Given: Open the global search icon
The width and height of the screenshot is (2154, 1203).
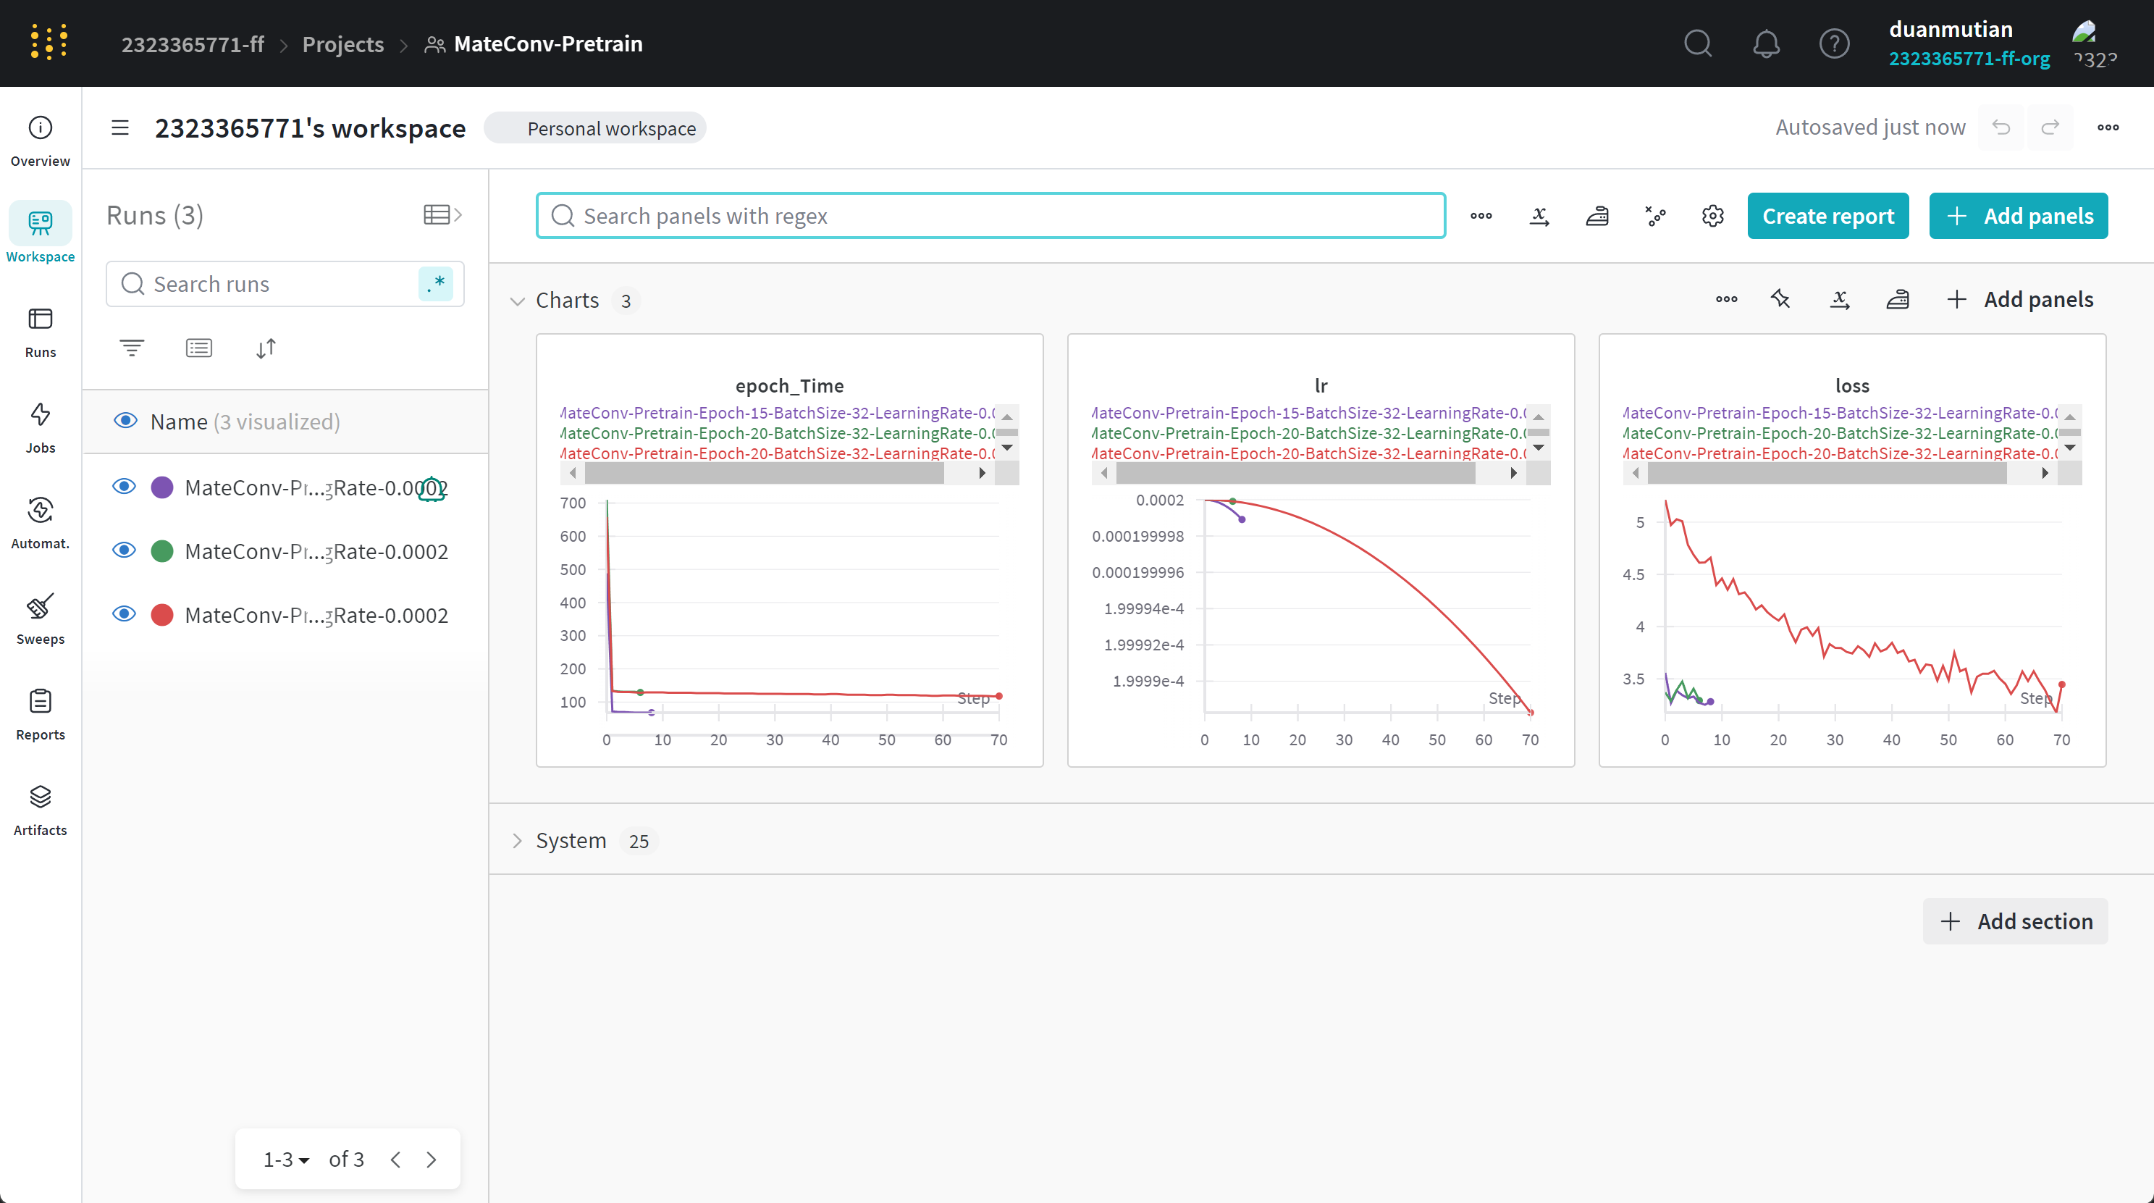Looking at the screenshot, I should click(x=1697, y=43).
